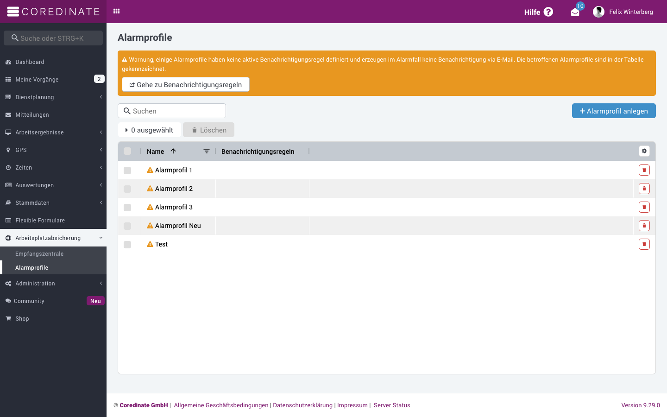Viewport: 667px width, 417px height.
Task: Select all rows with header checkbox
Action: coord(127,151)
